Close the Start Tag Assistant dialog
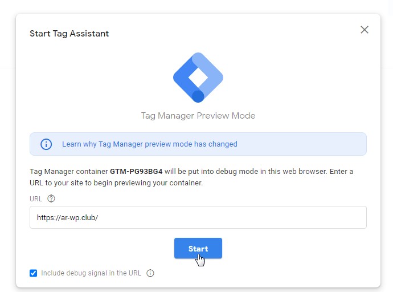The image size is (393, 292). point(365,30)
